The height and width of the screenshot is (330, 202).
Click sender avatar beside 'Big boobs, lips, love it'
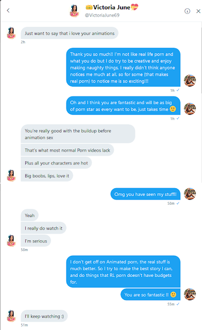click(x=11, y=175)
